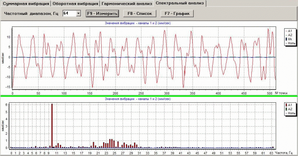Click the Частота, Гц axis label
This screenshot has height=156, width=298.
click(x=283, y=153)
